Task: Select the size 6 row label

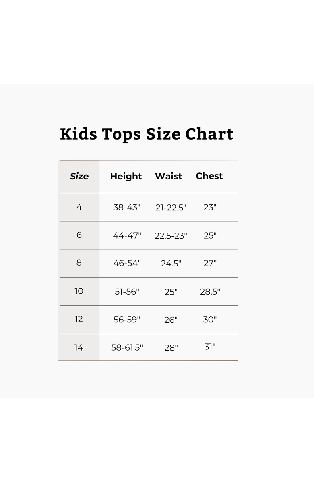Action: click(x=79, y=235)
